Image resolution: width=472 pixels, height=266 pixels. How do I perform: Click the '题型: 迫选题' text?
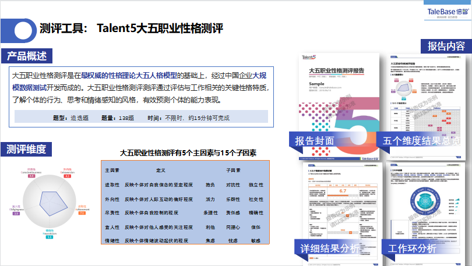tap(71, 118)
